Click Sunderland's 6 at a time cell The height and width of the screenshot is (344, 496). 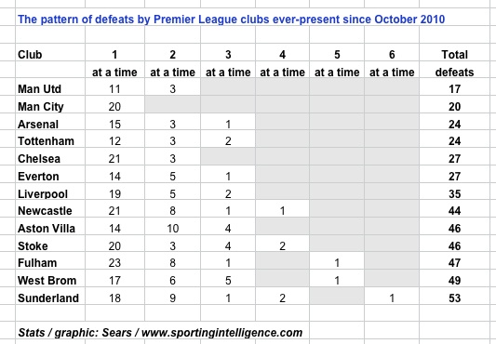tap(392, 296)
